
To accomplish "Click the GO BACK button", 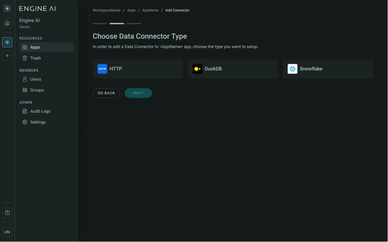I will coord(106,93).
